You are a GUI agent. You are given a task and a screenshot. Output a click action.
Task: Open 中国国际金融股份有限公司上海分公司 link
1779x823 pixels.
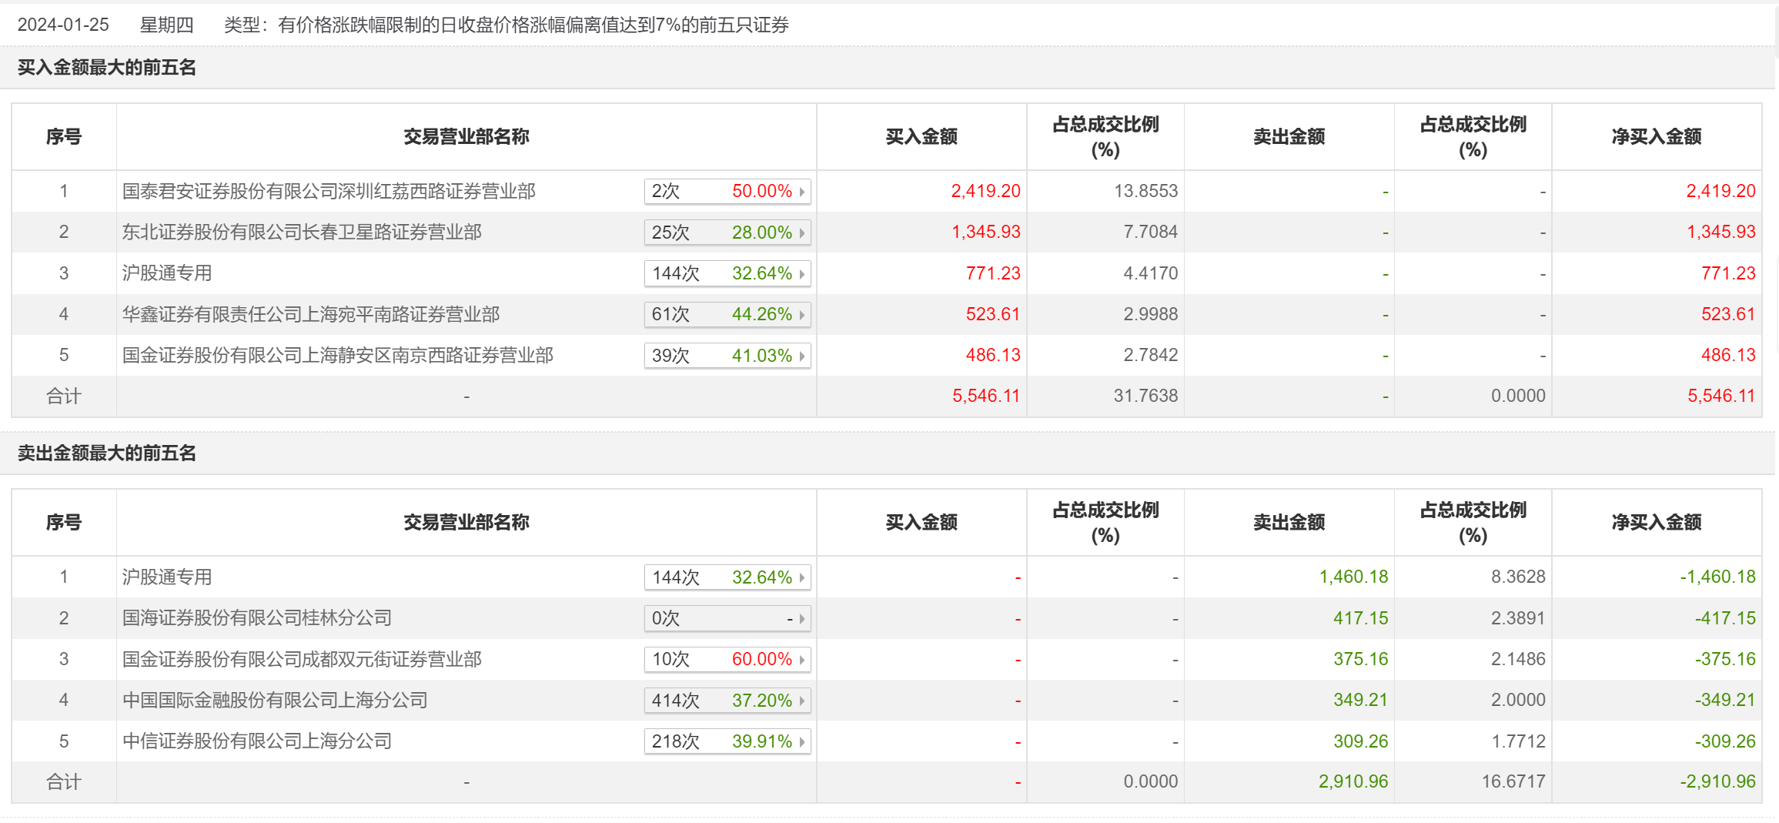(275, 700)
